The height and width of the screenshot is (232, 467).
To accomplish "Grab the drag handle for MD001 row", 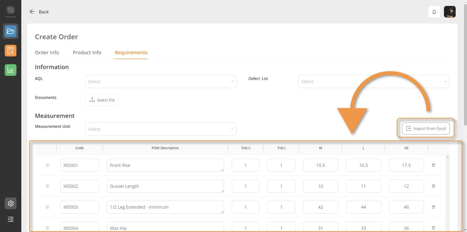I will pos(47,165).
